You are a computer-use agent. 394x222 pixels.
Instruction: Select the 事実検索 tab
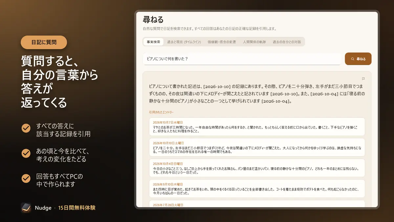coord(153,42)
